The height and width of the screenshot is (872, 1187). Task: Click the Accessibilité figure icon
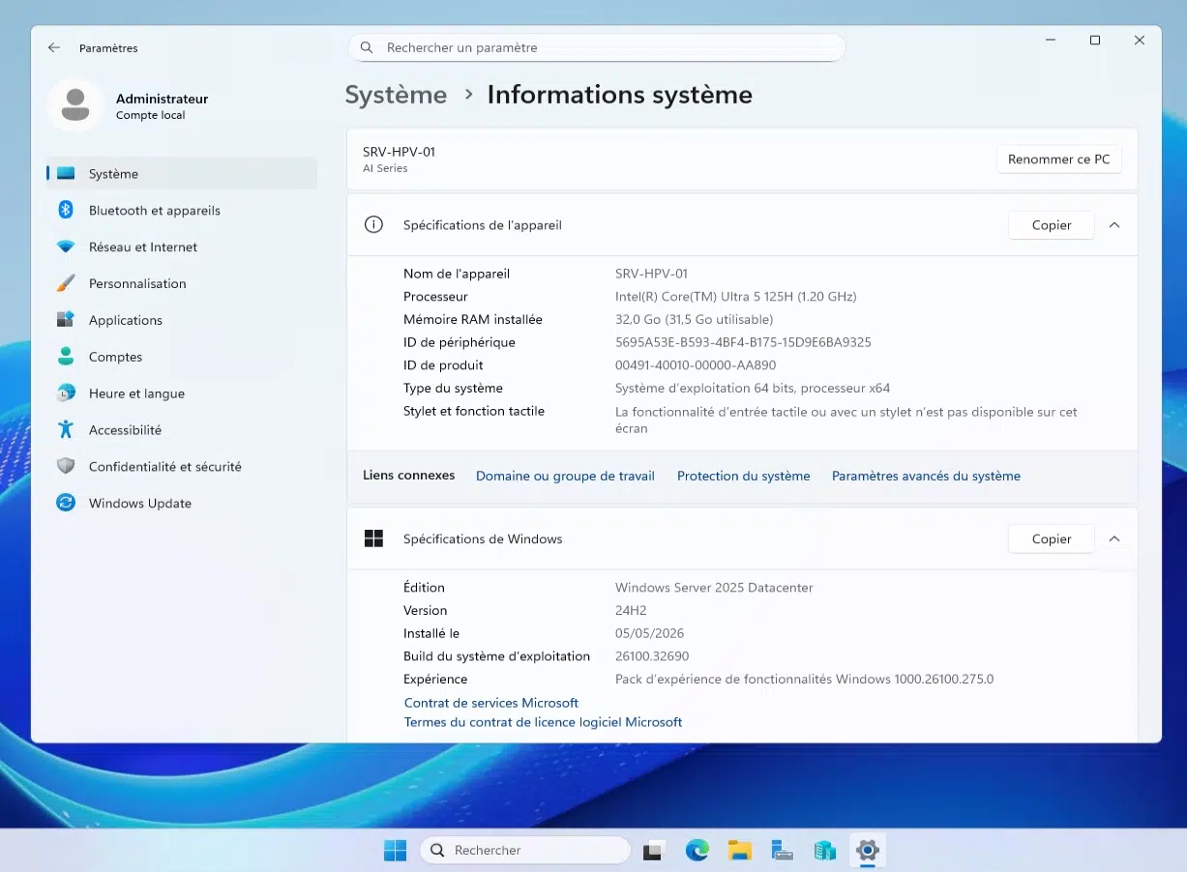pos(66,430)
